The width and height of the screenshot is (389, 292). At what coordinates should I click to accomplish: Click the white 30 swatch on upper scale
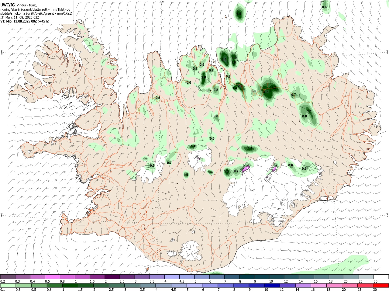(x=381, y=277)
